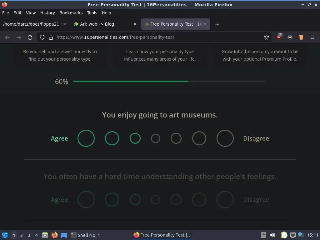Click the 'You enjoy going to art museums.' text
This screenshot has height=240, width=320.
pyautogui.click(x=160, y=115)
